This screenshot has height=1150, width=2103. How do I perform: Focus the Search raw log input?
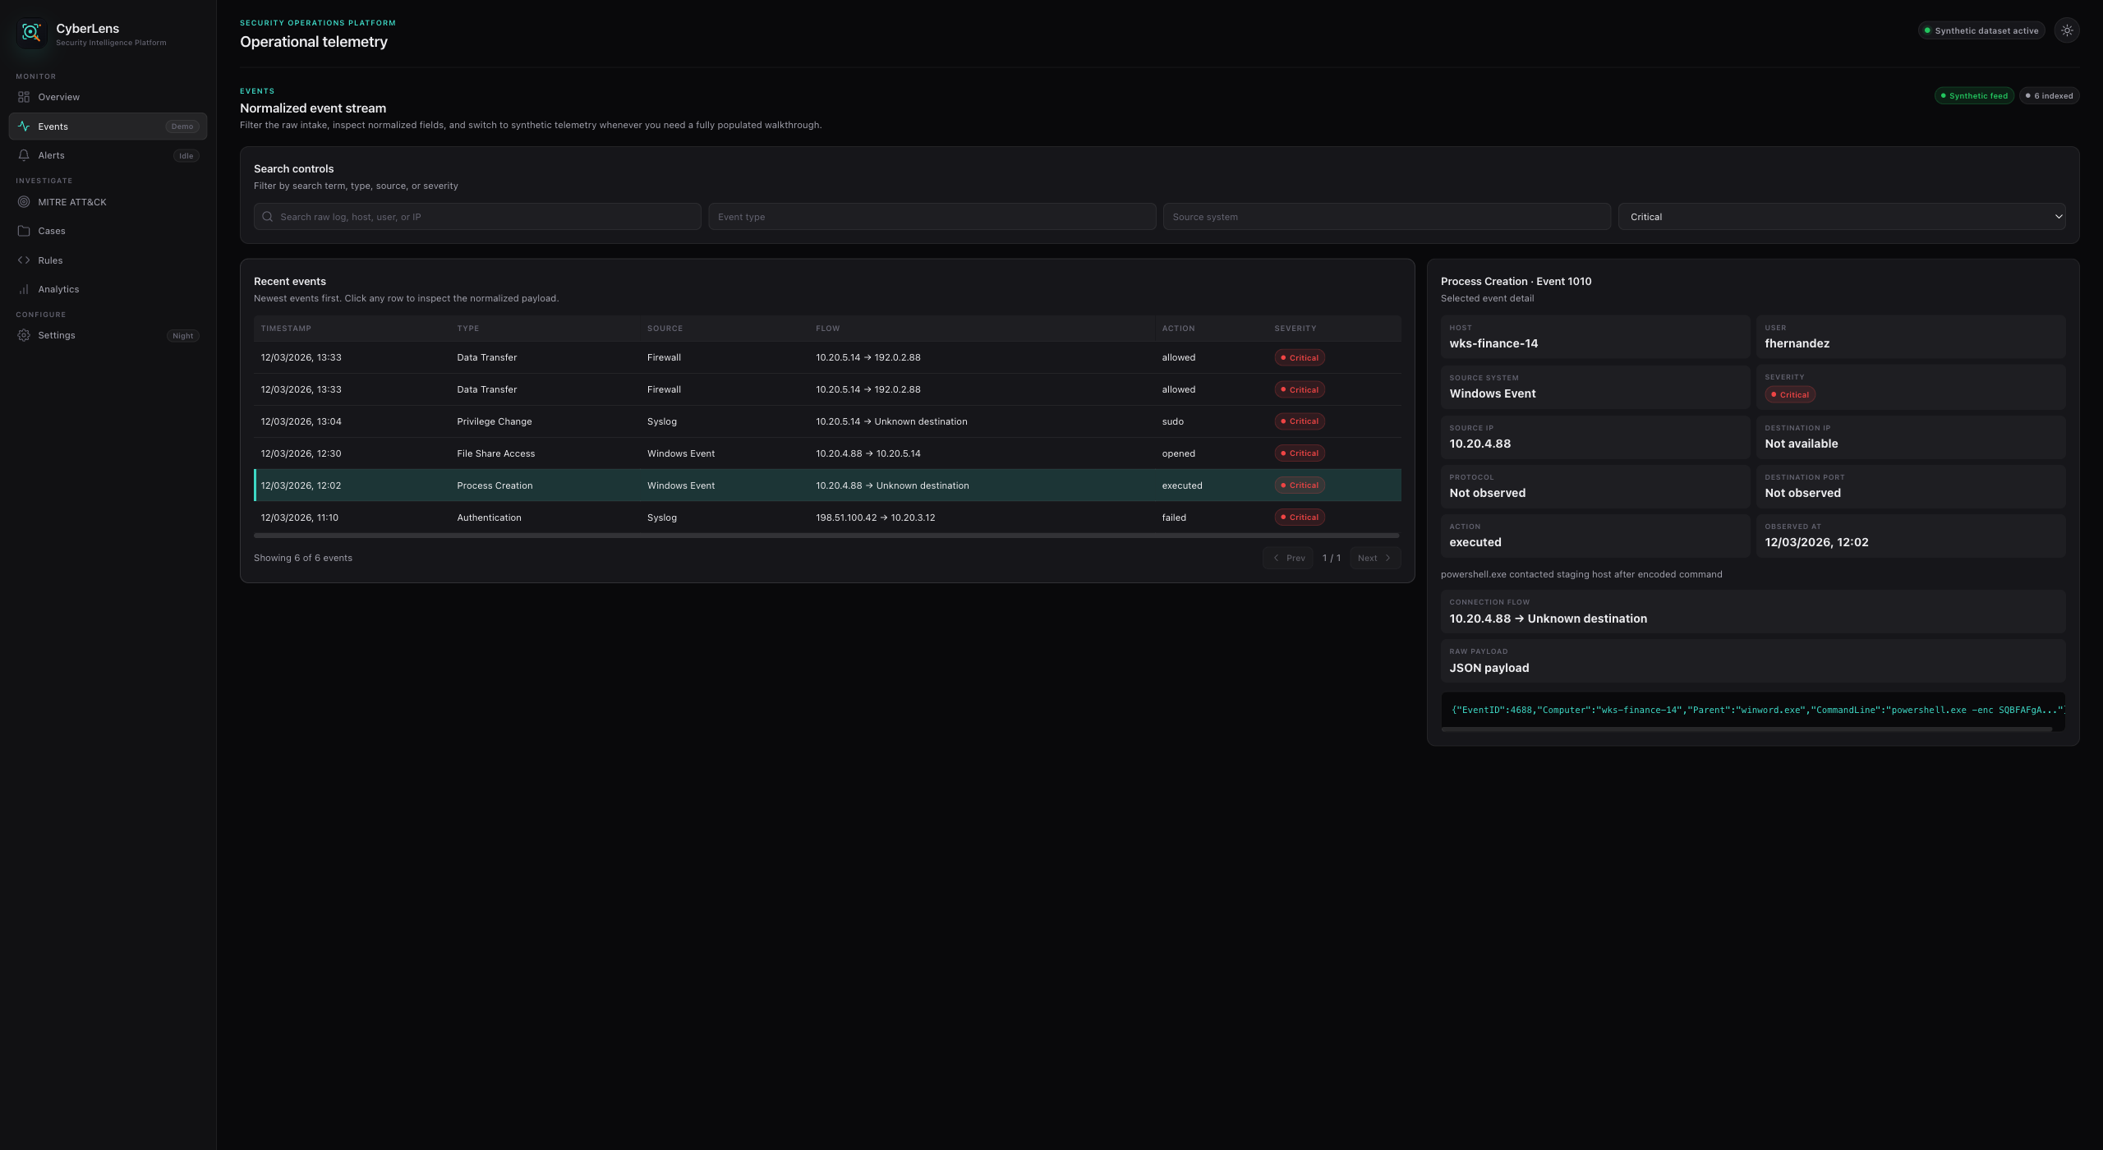(485, 217)
